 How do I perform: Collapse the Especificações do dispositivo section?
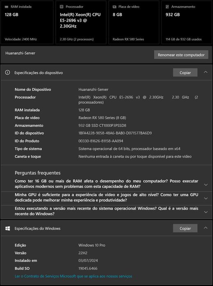[x=206, y=72]
